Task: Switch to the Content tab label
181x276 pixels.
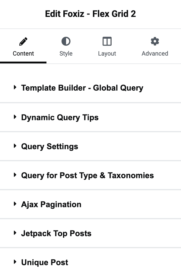Action: pyautogui.click(x=23, y=53)
